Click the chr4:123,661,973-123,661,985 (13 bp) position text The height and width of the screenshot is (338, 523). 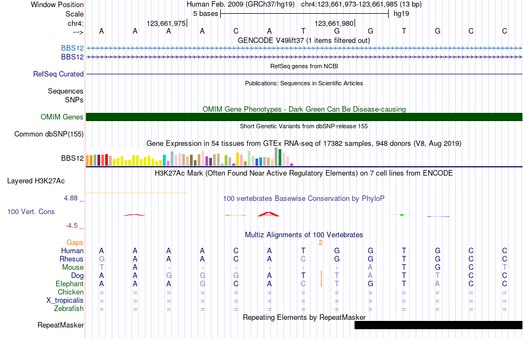pyautogui.click(x=361, y=4)
